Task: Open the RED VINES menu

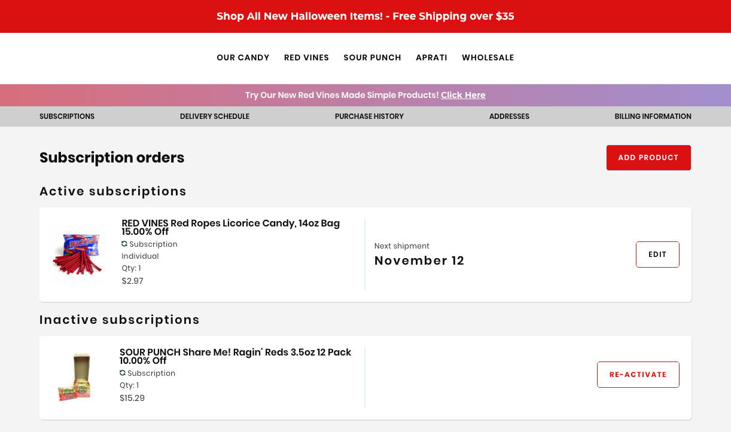Action: click(306, 57)
